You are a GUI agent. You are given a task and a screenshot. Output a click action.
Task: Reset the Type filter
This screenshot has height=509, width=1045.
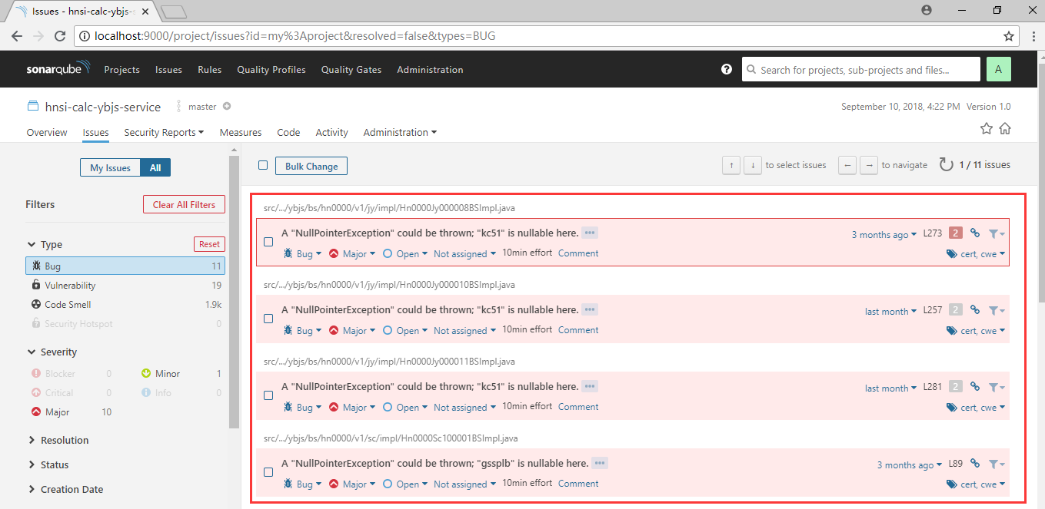(209, 244)
